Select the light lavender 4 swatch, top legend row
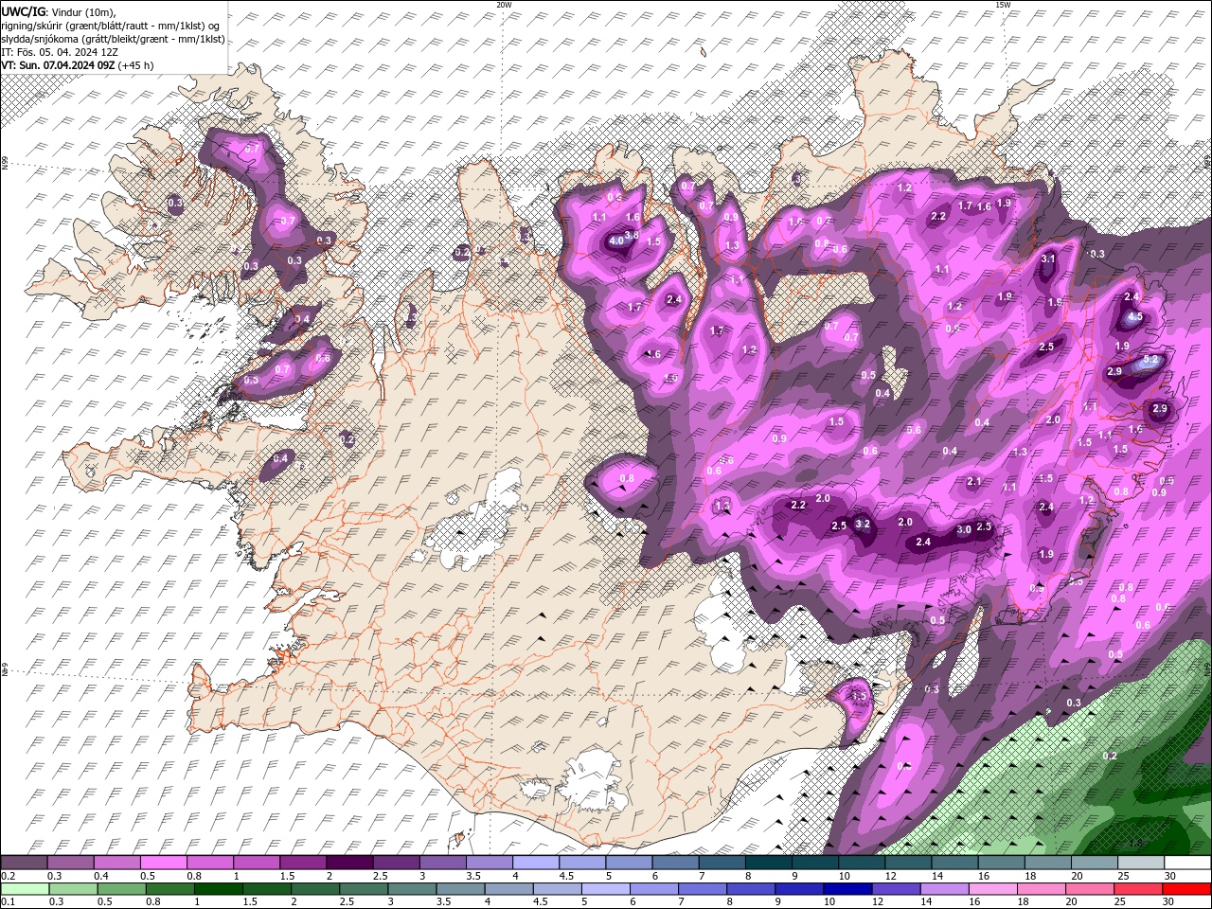 pyautogui.click(x=536, y=863)
